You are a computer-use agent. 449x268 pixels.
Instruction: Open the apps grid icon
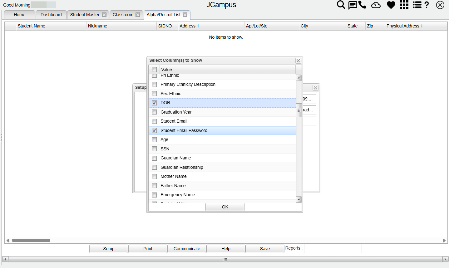(404, 5)
